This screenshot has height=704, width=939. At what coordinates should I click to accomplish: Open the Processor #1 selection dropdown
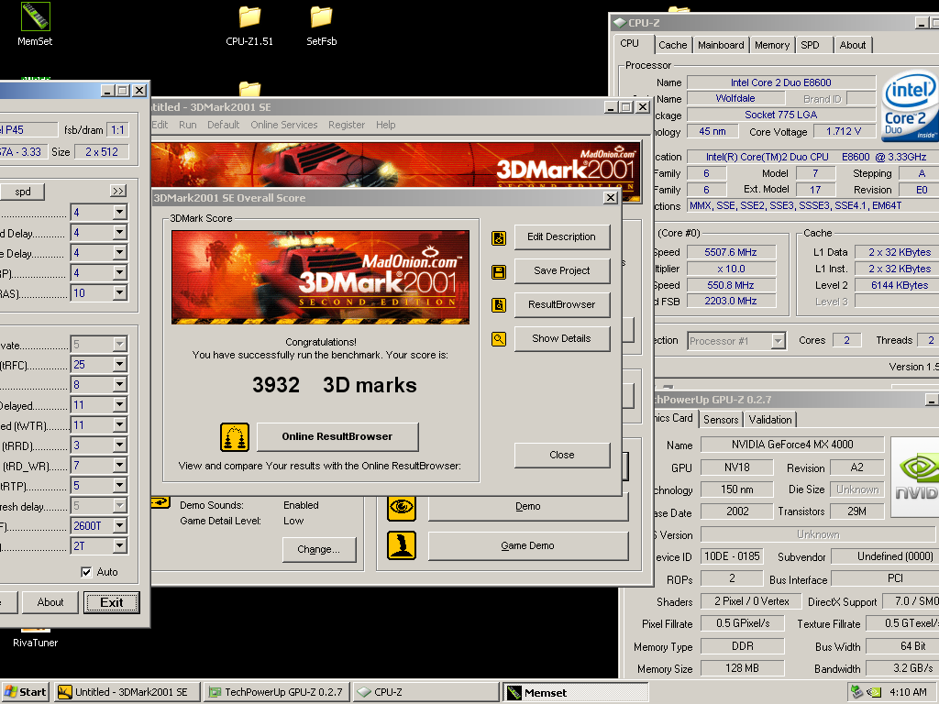(x=778, y=341)
